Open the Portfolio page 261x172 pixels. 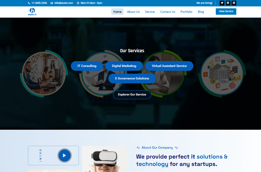point(186,12)
